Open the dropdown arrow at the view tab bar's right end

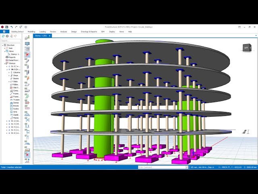tap(256, 36)
